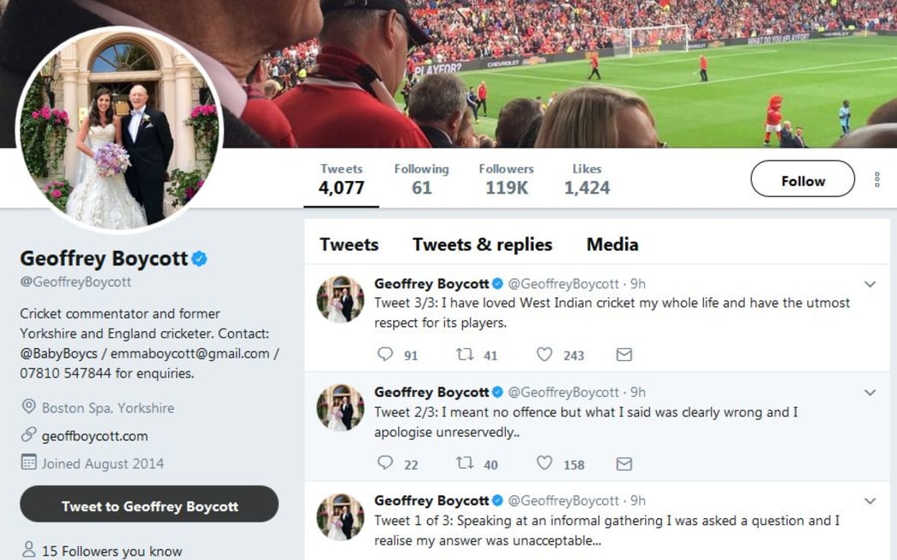Click the verified badge beside Geoffrey Boycott
Viewport: 897px width, 560px height.
pyautogui.click(x=198, y=258)
